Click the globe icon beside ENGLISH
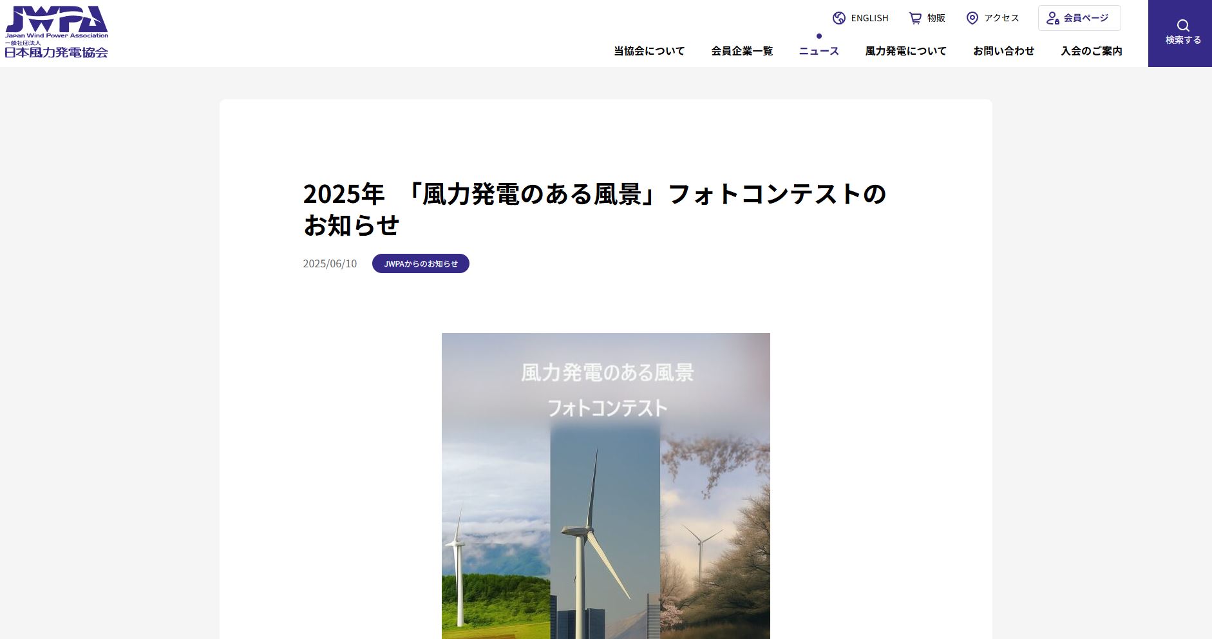The width and height of the screenshot is (1212, 639). point(838,18)
